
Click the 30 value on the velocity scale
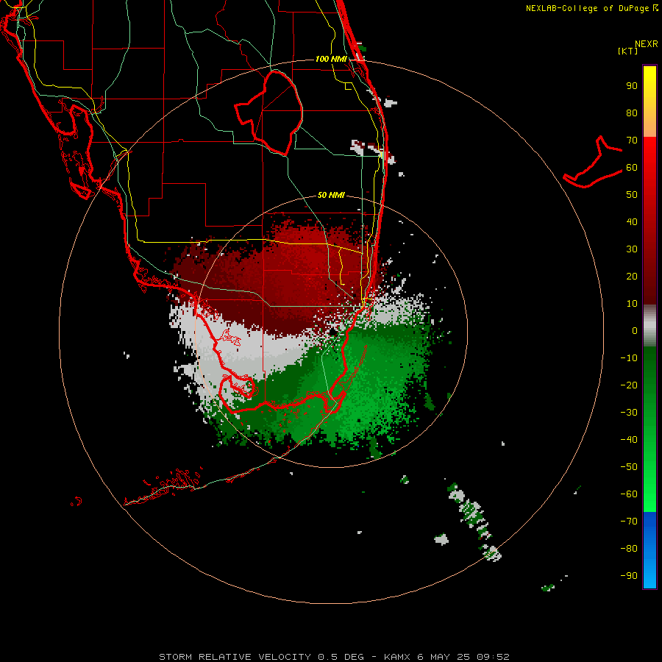coord(632,249)
